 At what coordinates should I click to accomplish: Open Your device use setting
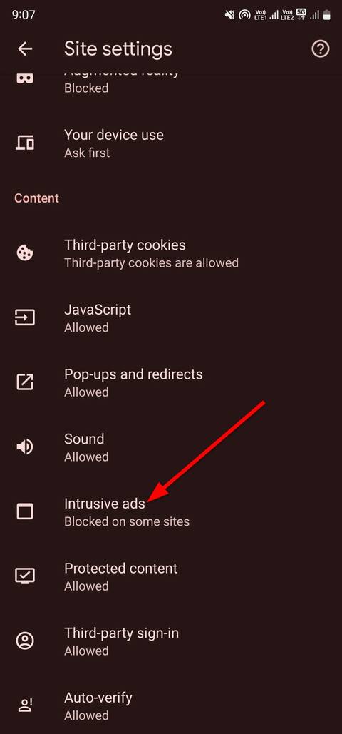pyautogui.click(x=171, y=143)
